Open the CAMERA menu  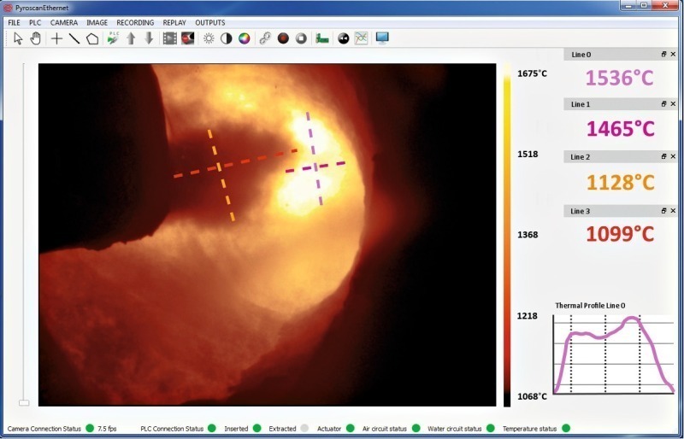click(63, 22)
